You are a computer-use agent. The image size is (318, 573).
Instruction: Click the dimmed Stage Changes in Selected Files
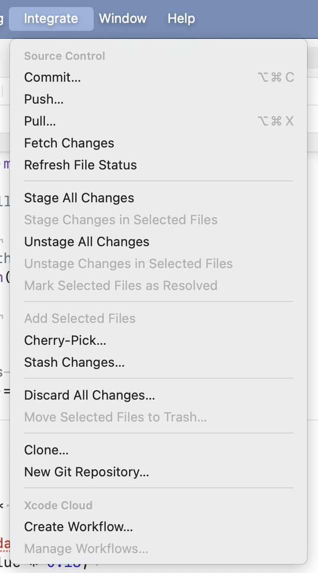(x=121, y=220)
